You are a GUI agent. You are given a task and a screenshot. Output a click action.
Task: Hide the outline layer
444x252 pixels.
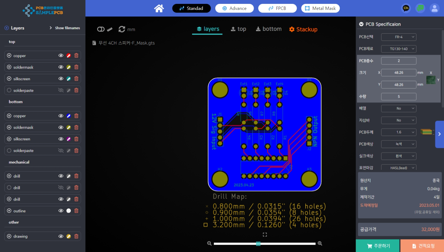[61, 211]
